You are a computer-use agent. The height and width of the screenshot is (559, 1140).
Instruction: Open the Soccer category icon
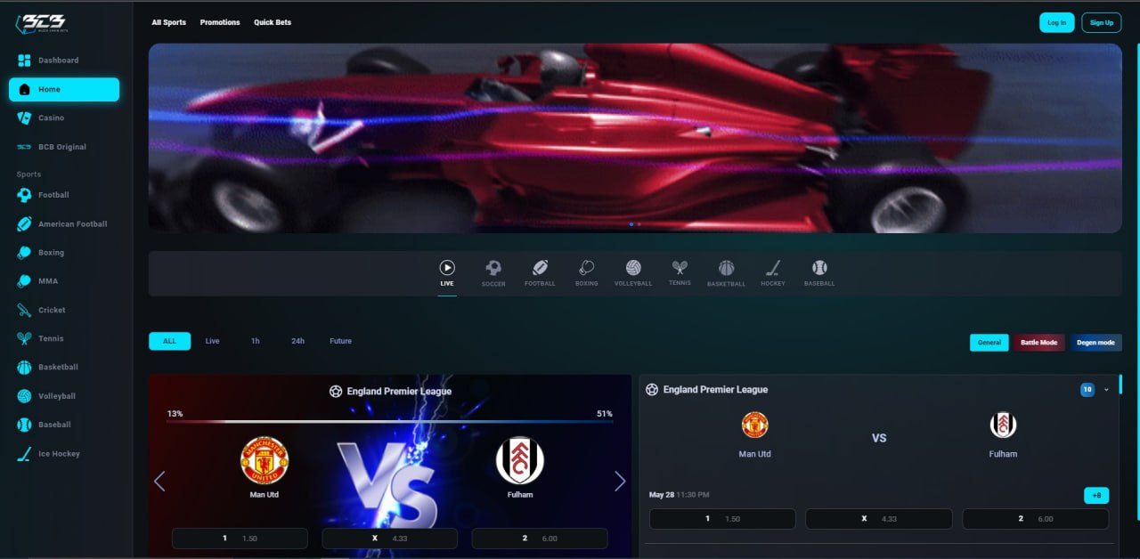(x=493, y=267)
